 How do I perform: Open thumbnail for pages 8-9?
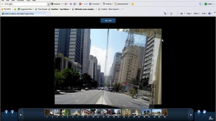[x=85, y=112]
